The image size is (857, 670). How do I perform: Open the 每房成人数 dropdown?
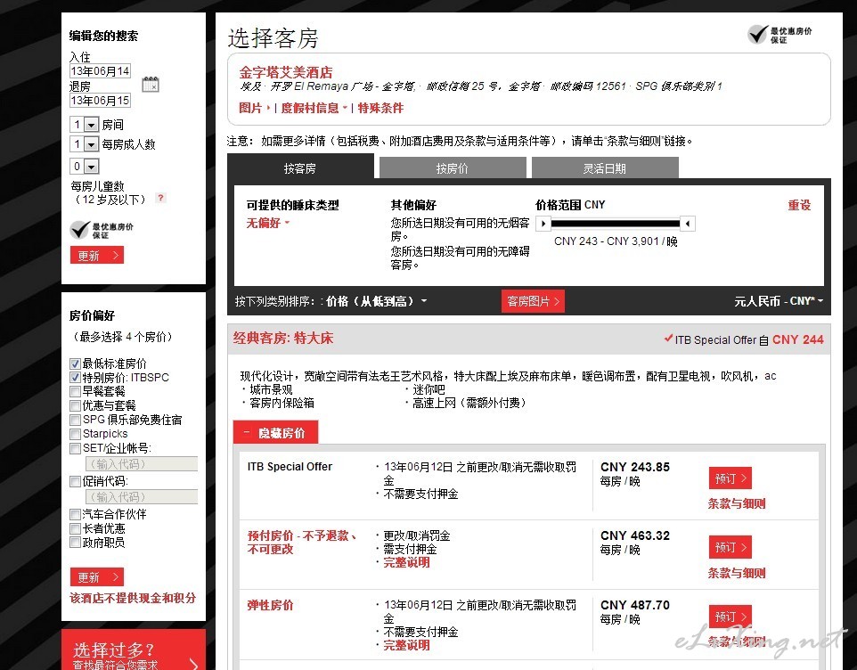click(x=84, y=144)
